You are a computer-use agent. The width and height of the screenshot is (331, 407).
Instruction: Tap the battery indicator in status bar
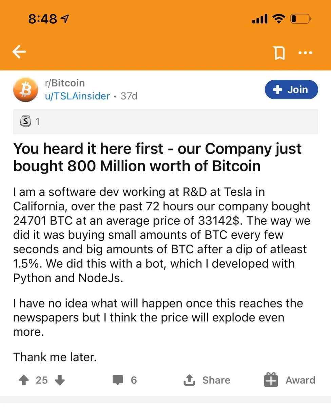pos(300,19)
